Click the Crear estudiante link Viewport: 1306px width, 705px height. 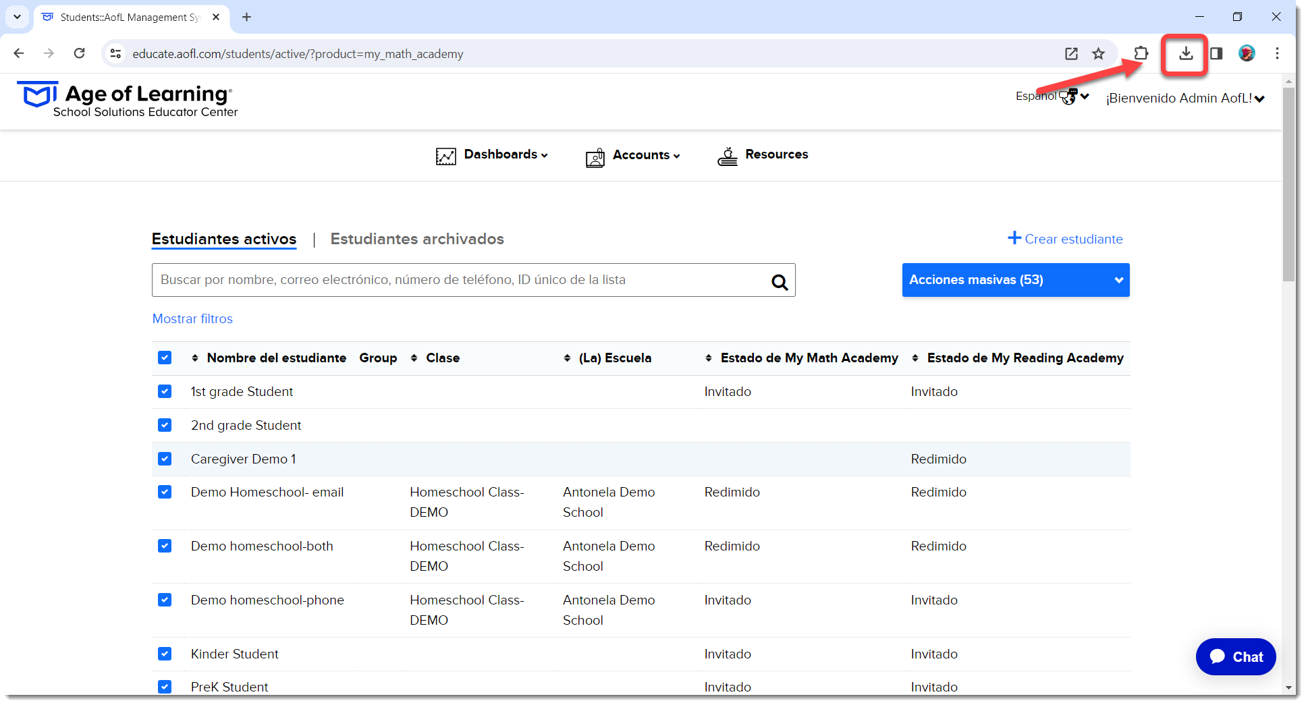pyautogui.click(x=1073, y=239)
